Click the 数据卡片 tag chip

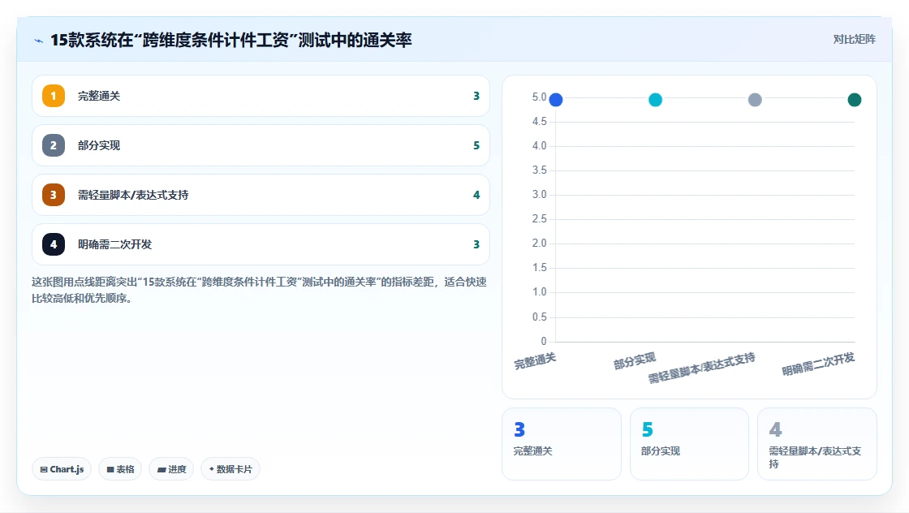pyautogui.click(x=230, y=469)
